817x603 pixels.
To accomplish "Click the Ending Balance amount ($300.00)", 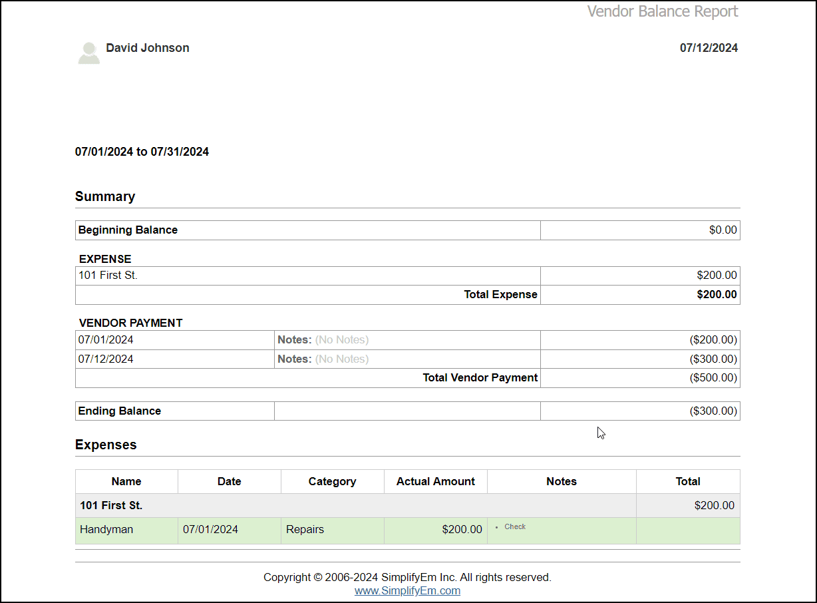I will [713, 411].
